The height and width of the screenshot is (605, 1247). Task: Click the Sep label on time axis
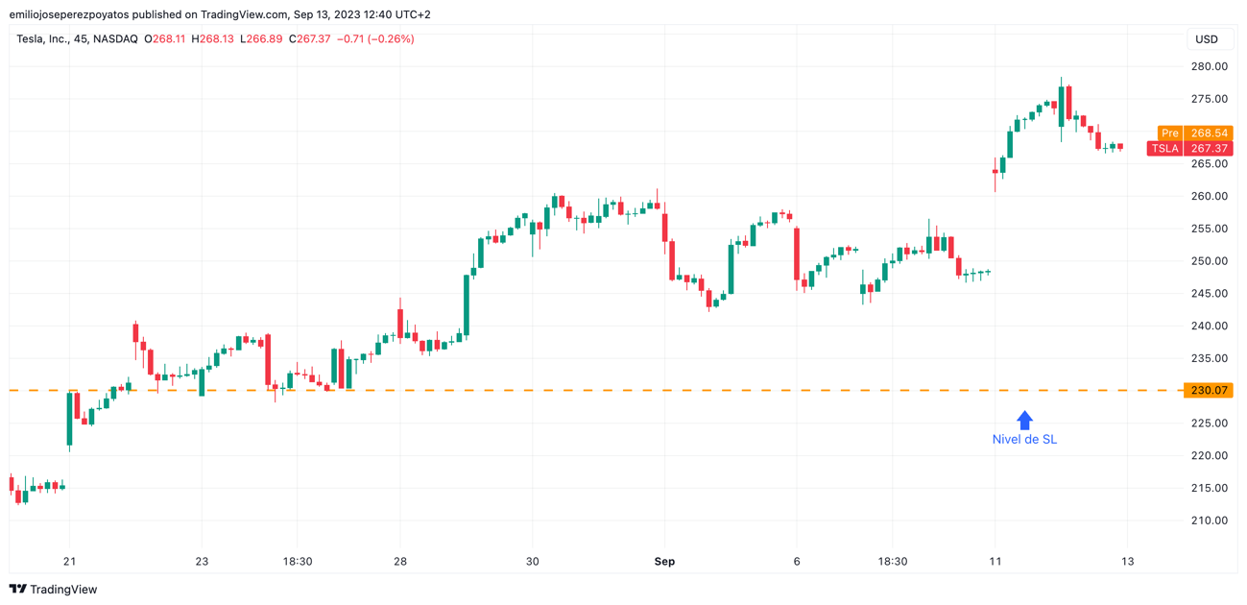pyautogui.click(x=664, y=562)
